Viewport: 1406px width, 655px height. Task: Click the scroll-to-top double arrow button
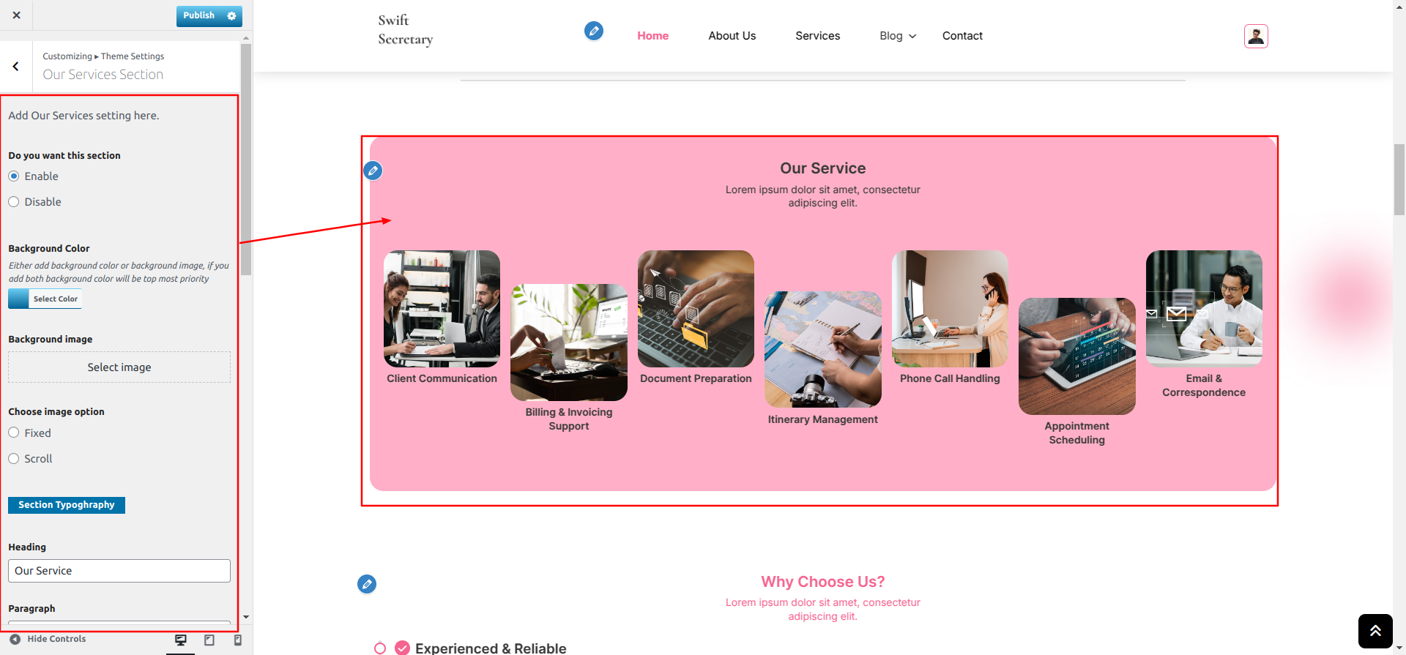click(x=1375, y=631)
